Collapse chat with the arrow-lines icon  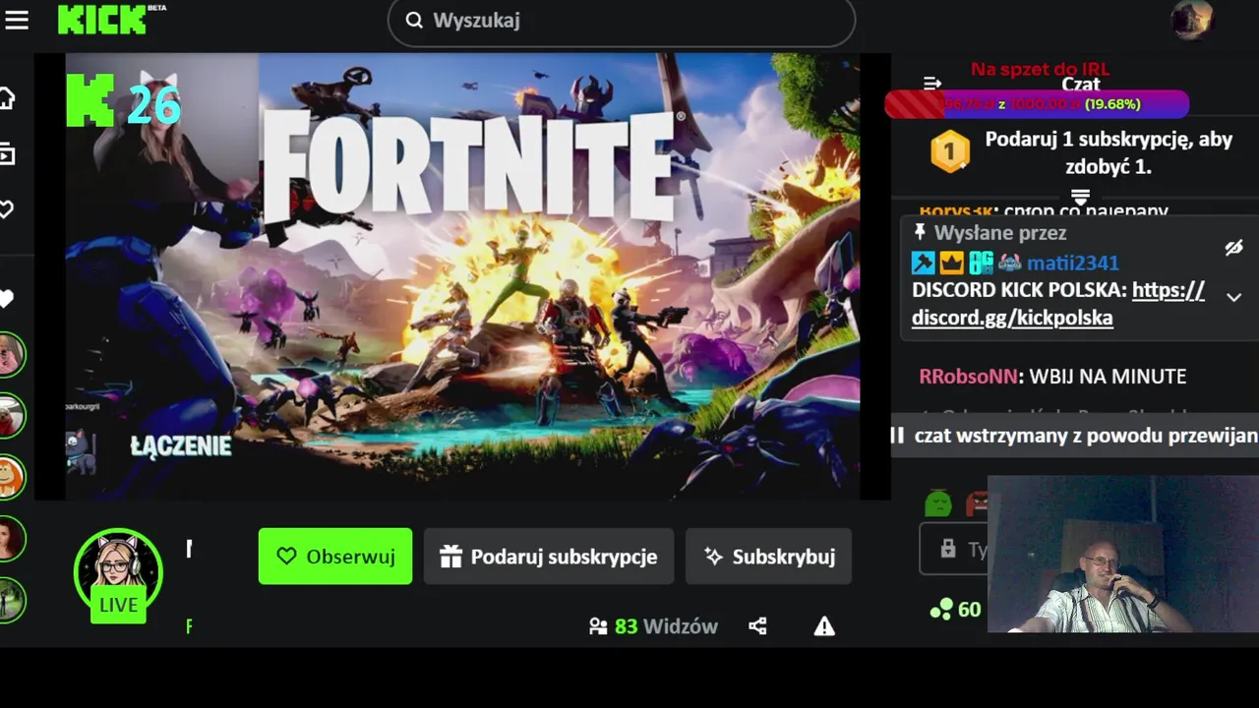pyautogui.click(x=932, y=85)
